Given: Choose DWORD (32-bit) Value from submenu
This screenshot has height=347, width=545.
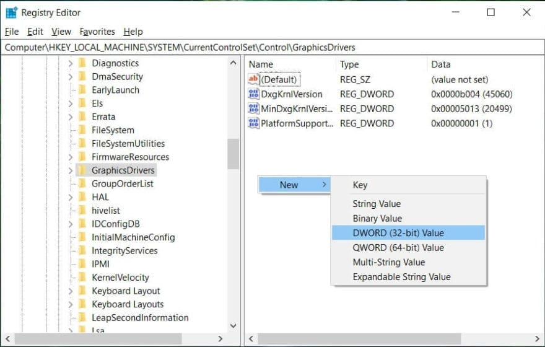Looking at the screenshot, I should pyautogui.click(x=398, y=233).
